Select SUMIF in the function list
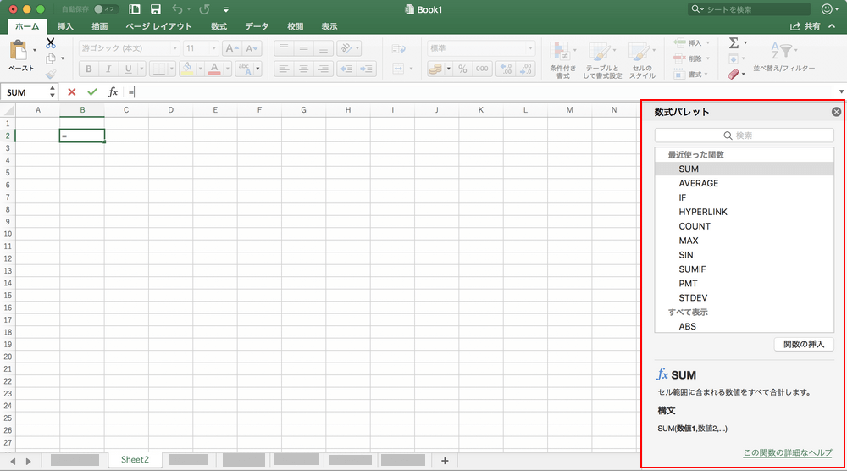Image resolution: width=847 pixels, height=471 pixels. pos(745,269)
